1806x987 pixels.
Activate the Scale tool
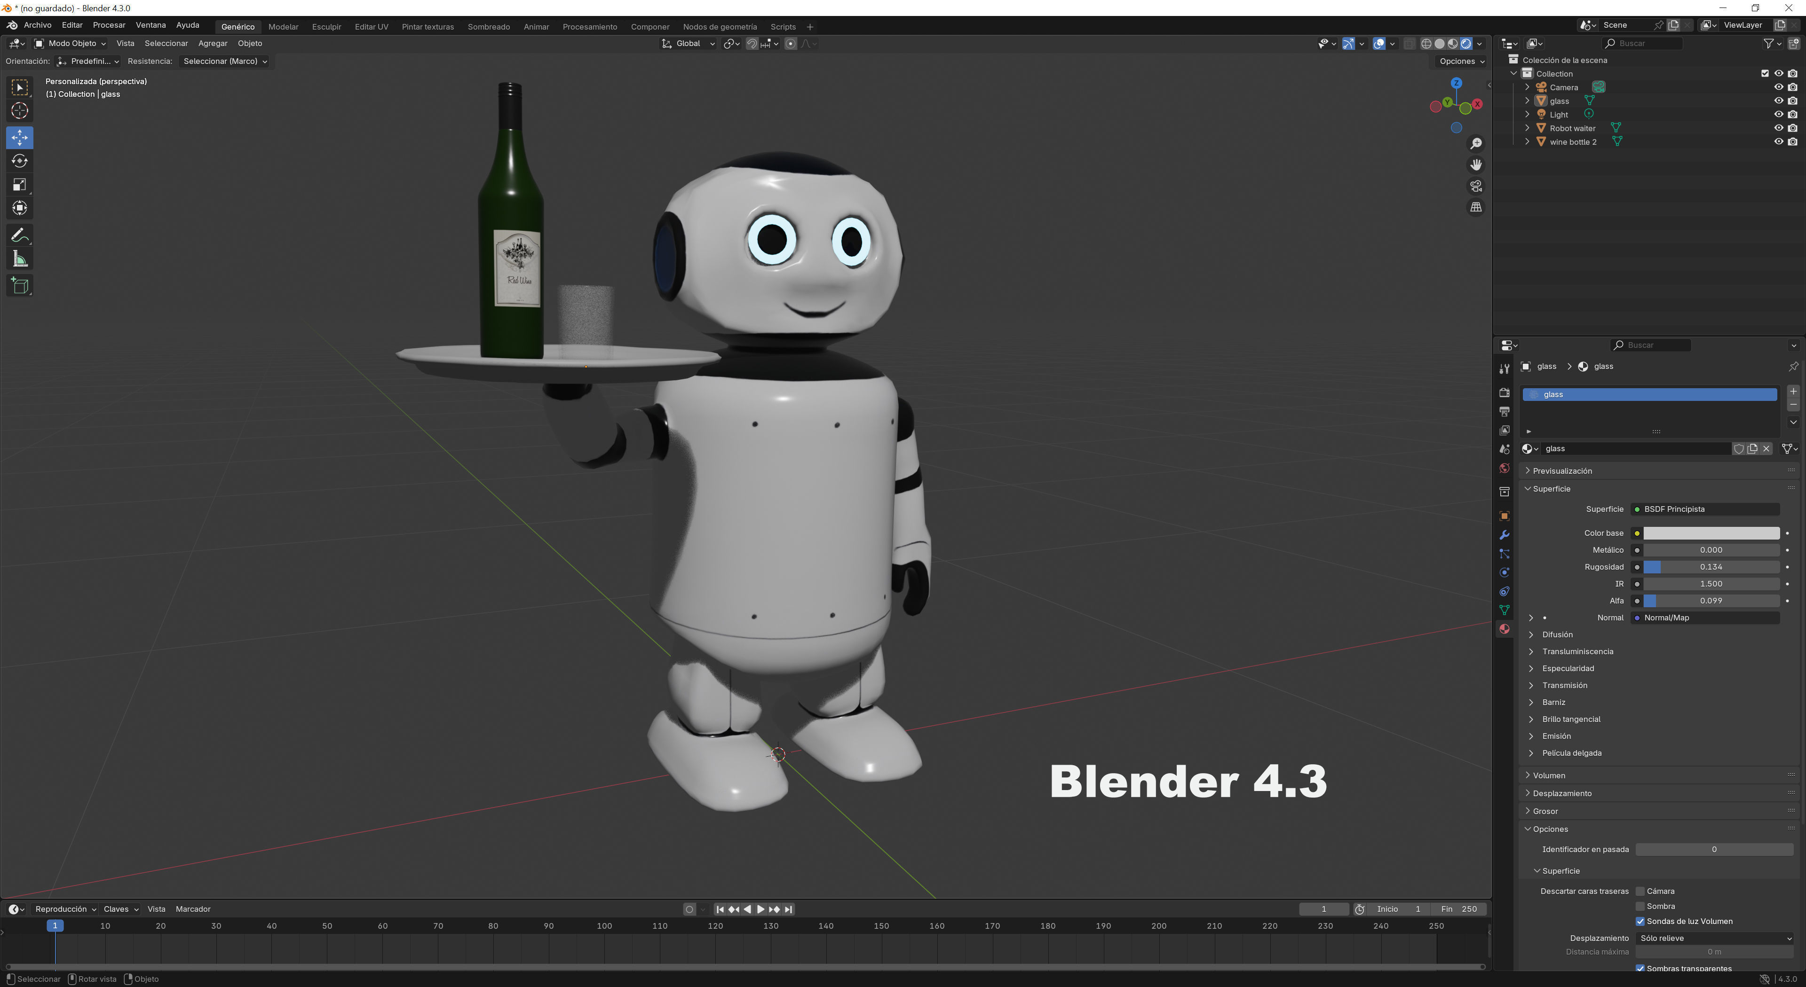coord(20,185)
